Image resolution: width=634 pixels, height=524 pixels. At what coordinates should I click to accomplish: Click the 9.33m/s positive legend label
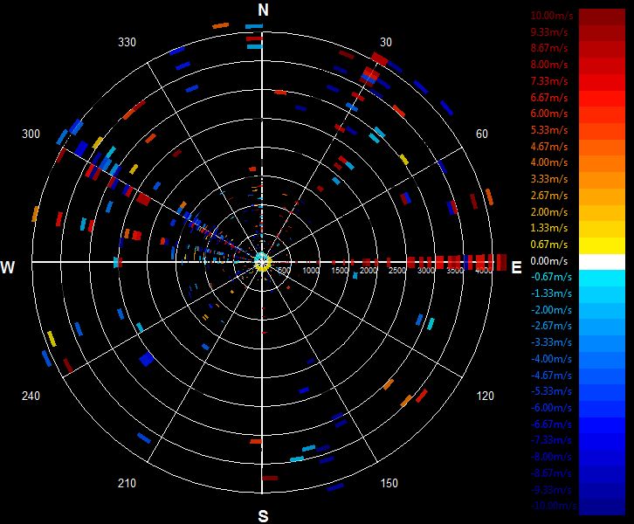pos(549,32)
